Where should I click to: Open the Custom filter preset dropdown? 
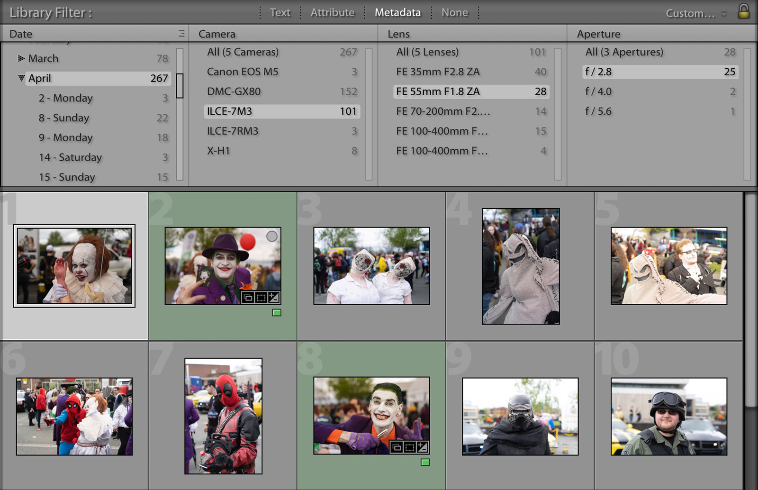695,13
